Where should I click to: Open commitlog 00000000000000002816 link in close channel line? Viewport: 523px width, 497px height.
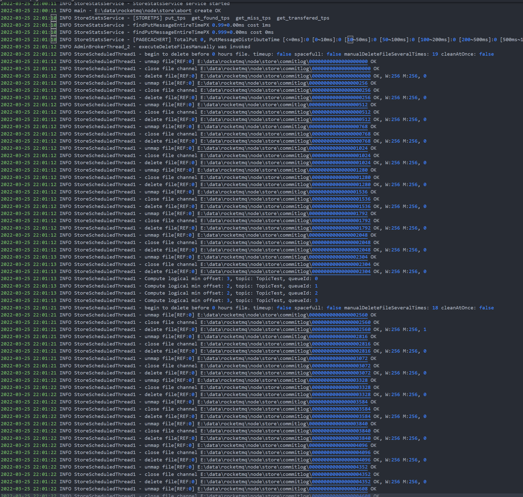point(341,344)
